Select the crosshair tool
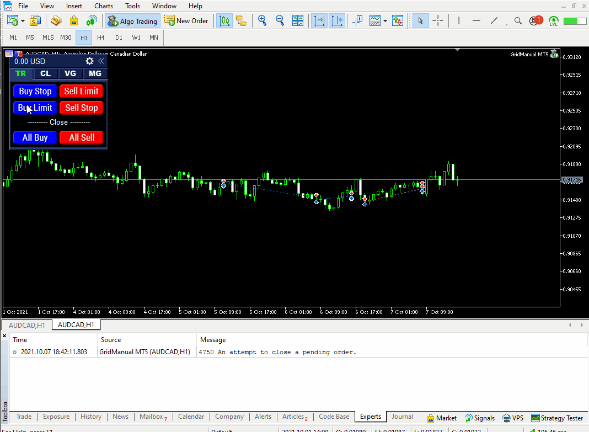The height and width of the screenshot is (432, 589). (438, 20)
